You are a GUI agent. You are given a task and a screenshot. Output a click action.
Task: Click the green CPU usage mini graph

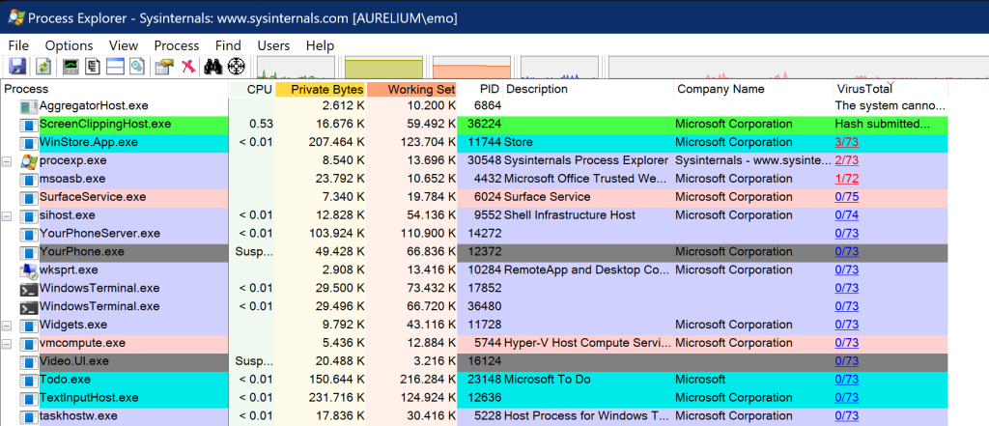(x=294, y=67)
